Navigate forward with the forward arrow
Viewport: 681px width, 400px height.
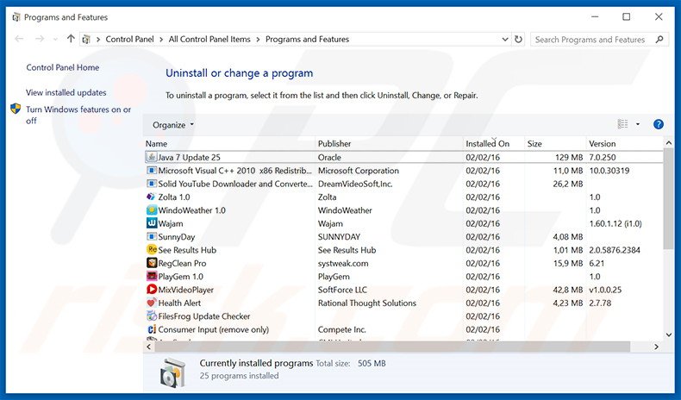coord(40,39)
